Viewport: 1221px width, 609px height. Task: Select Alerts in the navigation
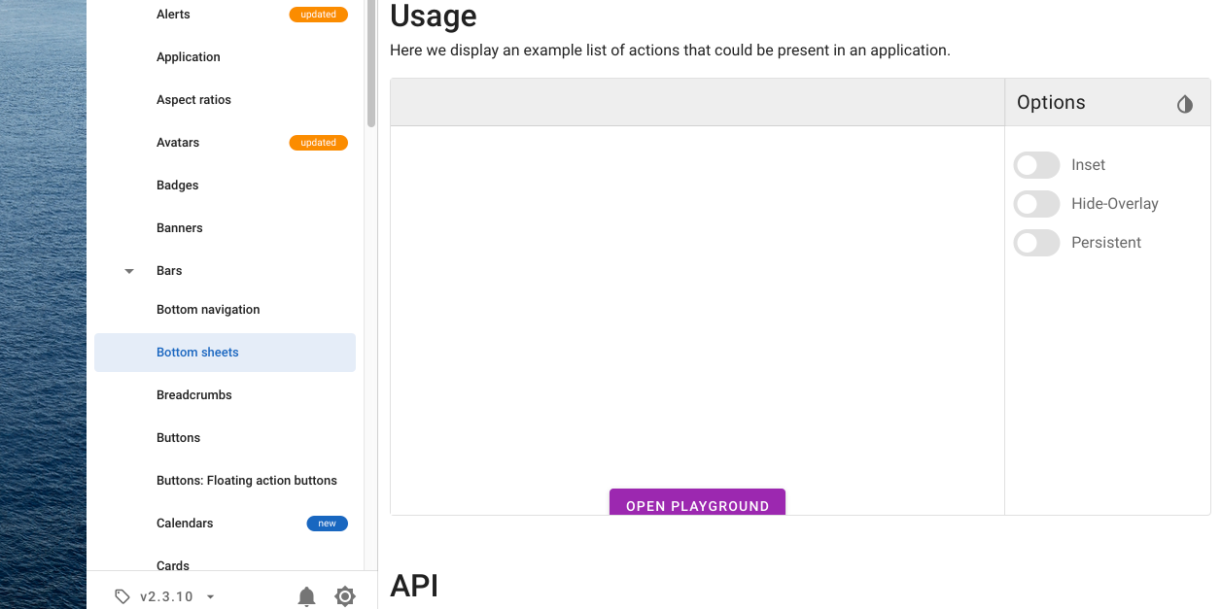[x=173, y=14]
